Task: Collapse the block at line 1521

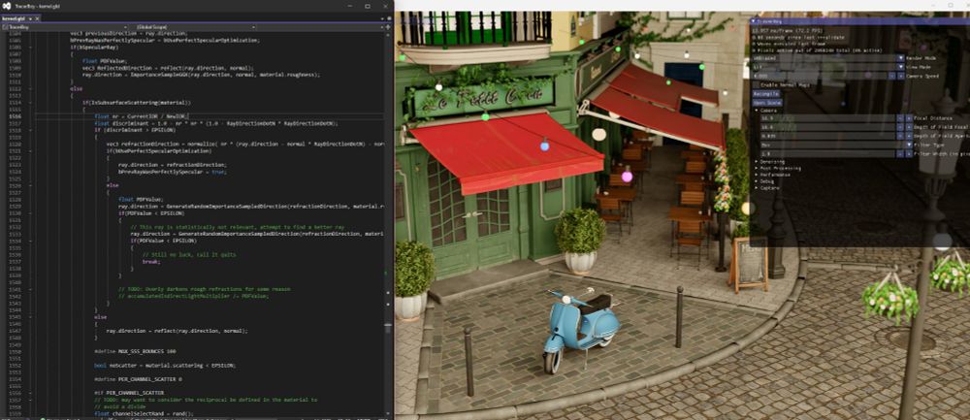Action: pyautogui.click(x=30, y=150)
